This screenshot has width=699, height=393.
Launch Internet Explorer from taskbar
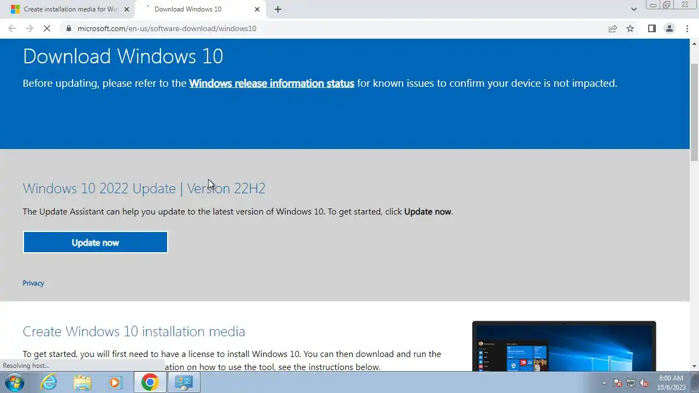pos(49,382)
